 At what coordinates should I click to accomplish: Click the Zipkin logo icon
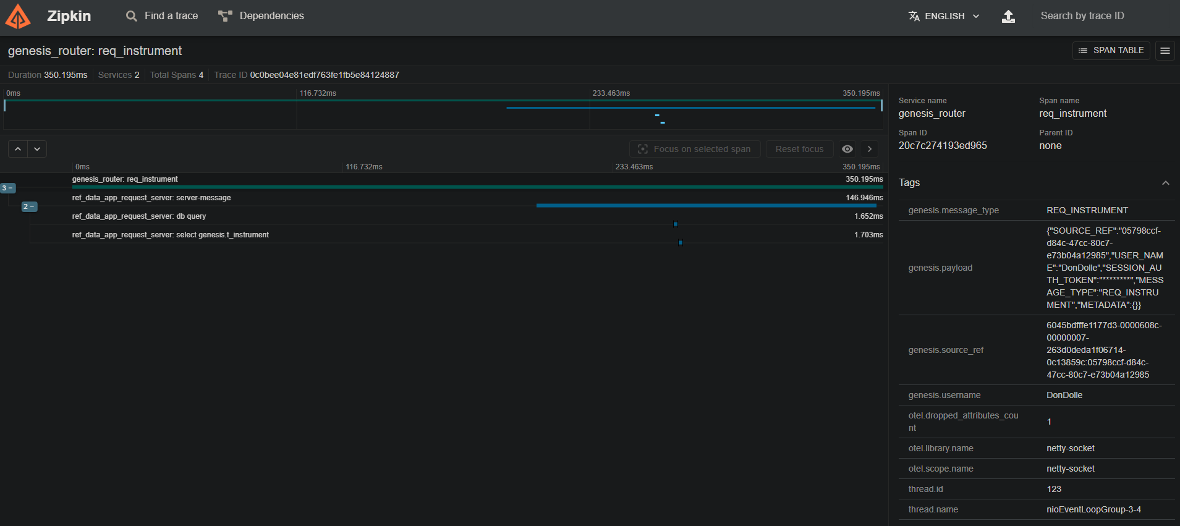(18, 17)
